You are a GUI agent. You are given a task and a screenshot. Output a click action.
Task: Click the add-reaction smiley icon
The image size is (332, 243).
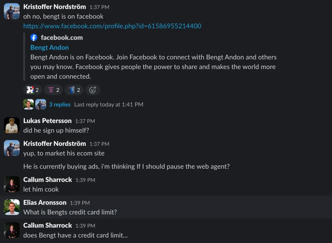point(93,90)
